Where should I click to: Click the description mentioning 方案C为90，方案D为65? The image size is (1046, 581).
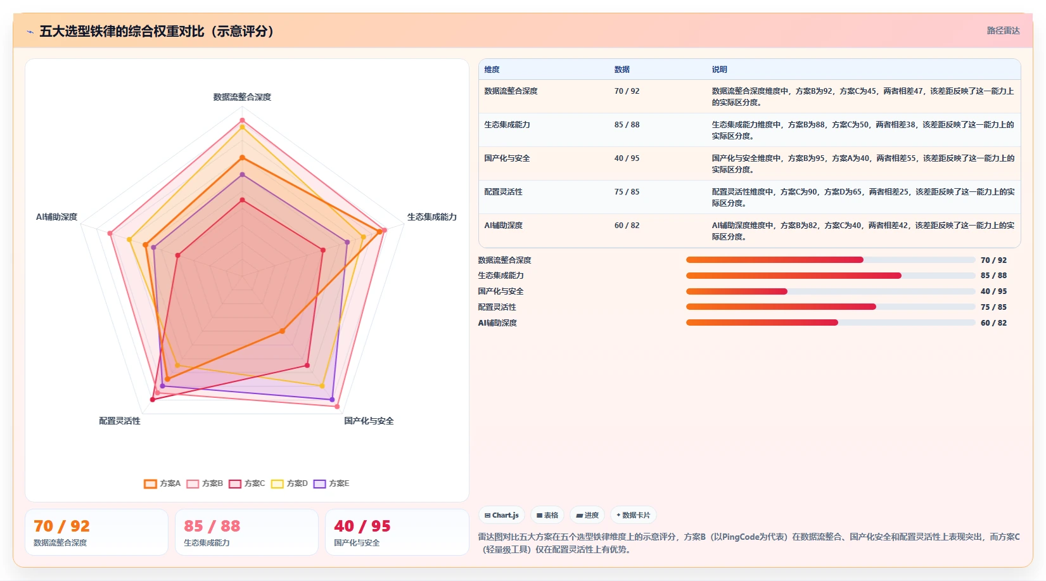[x=863, y=197]
